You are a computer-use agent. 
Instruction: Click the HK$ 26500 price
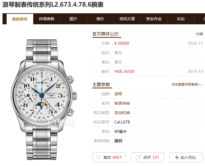(x=124, y=72)
